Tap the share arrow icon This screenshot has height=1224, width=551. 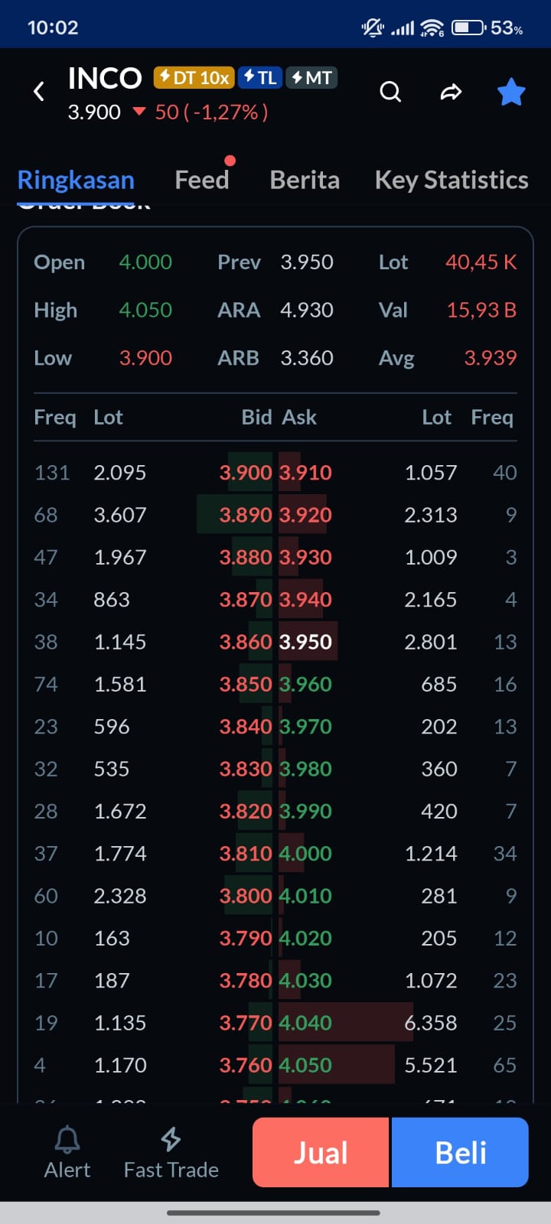[451, 93]
